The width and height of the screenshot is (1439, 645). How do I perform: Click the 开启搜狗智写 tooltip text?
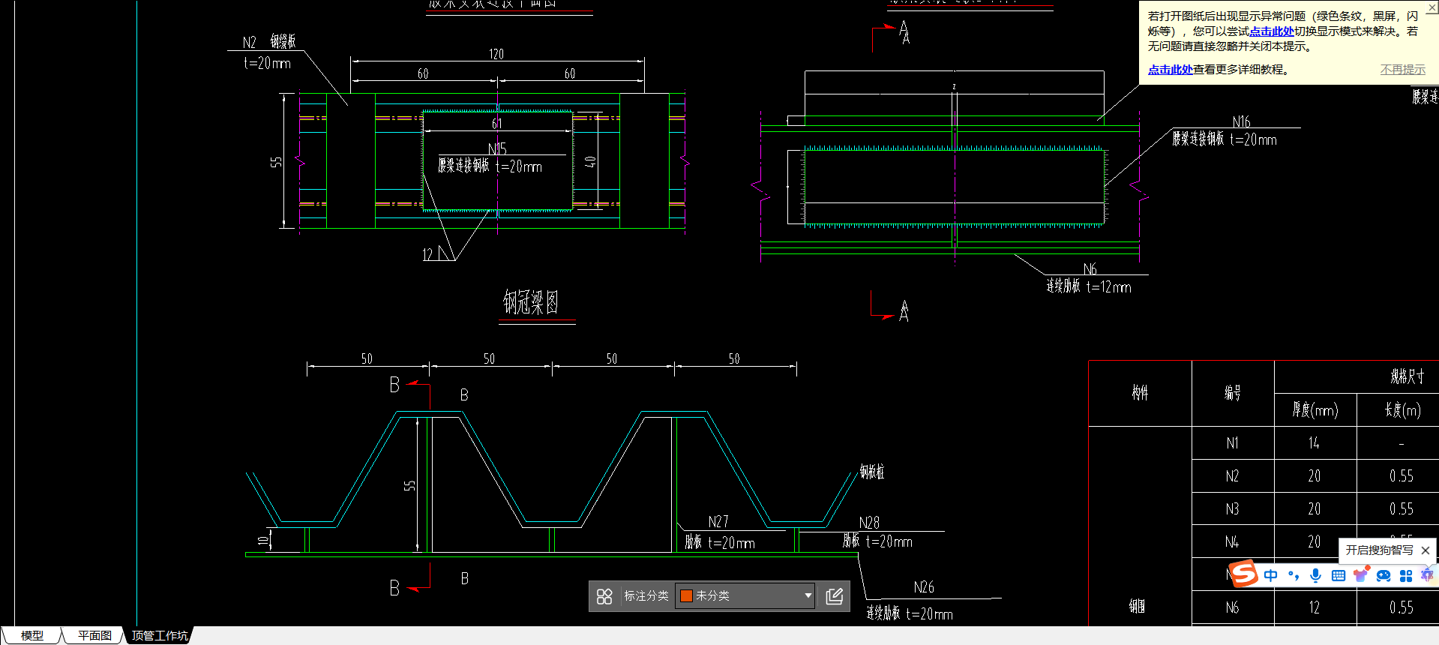1379,550
